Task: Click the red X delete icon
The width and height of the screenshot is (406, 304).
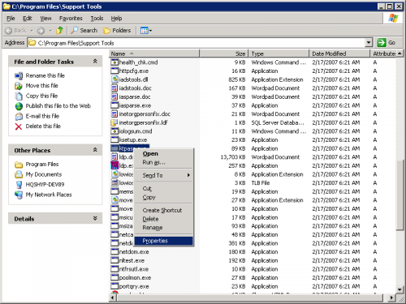Action: tap(19, 126)
